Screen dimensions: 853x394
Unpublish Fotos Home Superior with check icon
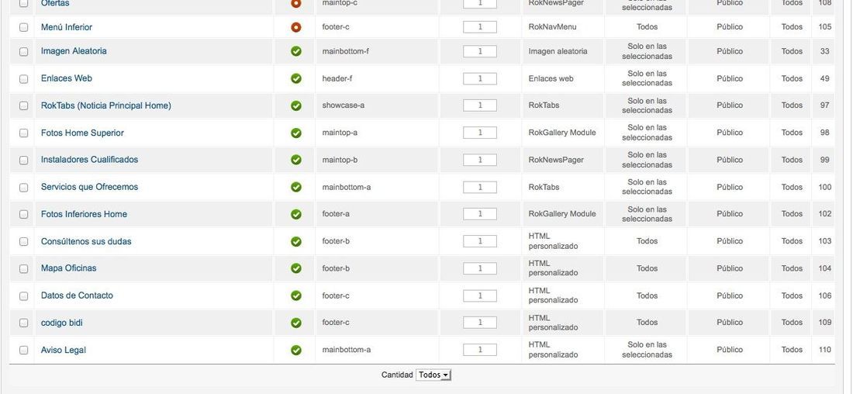(296, 133)
